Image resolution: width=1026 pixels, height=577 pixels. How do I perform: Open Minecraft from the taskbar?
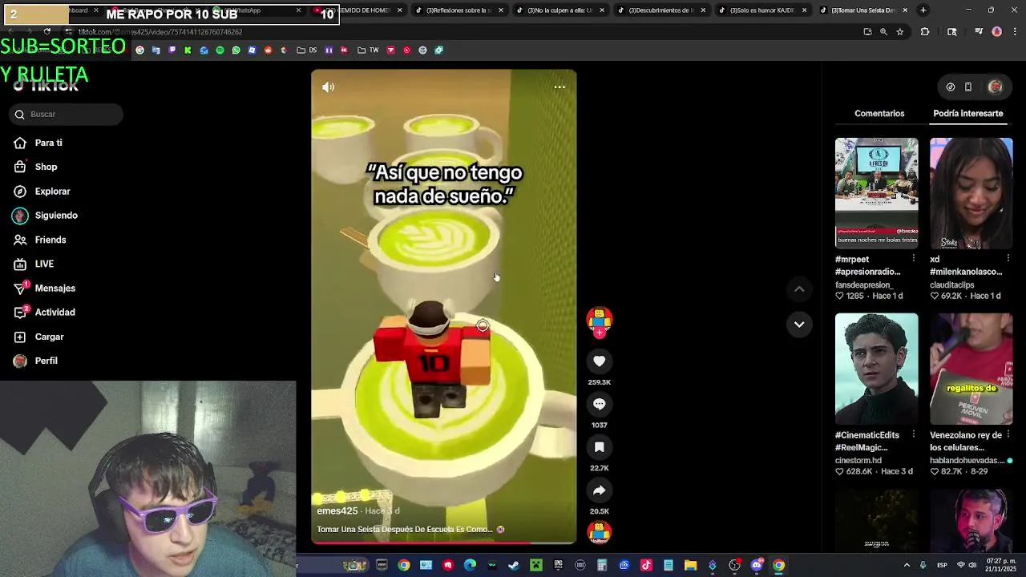(536, 565)
